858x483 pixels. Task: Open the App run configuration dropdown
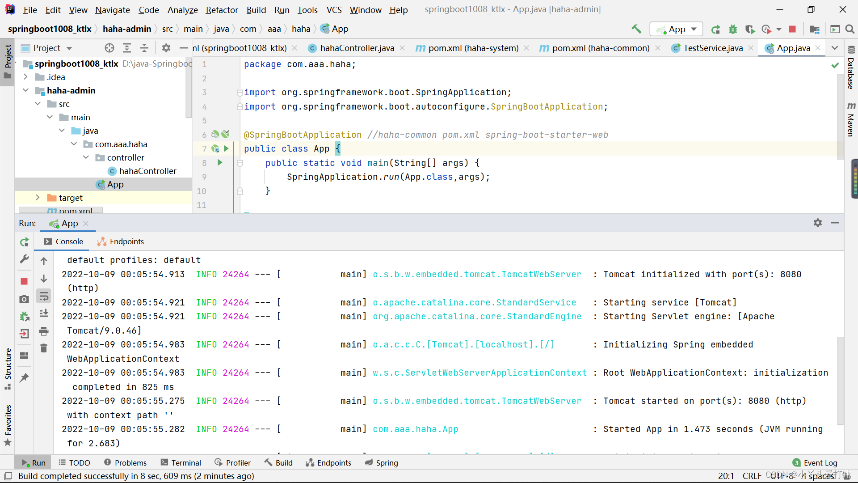click(676, 29)
